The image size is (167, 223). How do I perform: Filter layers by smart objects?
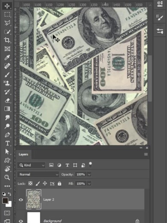[83, 165]
